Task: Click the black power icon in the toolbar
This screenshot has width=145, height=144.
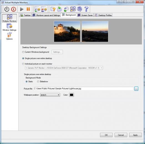Action: [x=7, y=9]
